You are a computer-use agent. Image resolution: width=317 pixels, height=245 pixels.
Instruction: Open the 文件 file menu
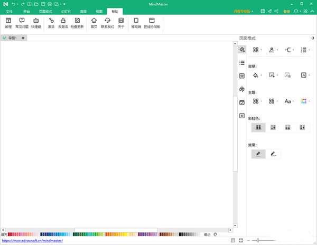[9, 11]
